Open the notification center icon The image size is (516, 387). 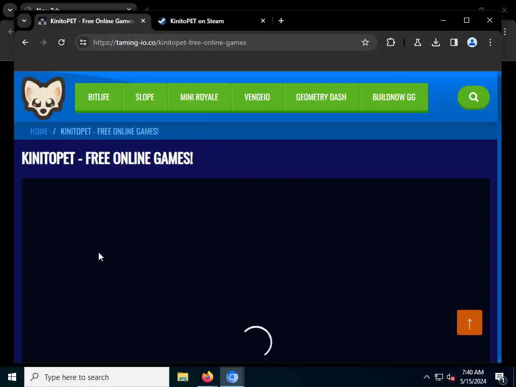pos(500,377)
